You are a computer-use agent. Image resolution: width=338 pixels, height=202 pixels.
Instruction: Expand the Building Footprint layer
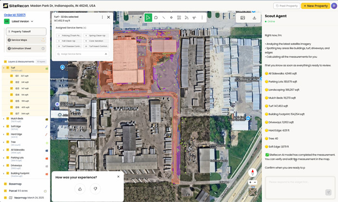(4, 174)
